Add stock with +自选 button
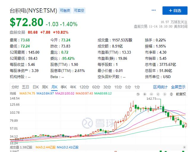190x152 pixels. pyautogui.click(x=175, y=11)
